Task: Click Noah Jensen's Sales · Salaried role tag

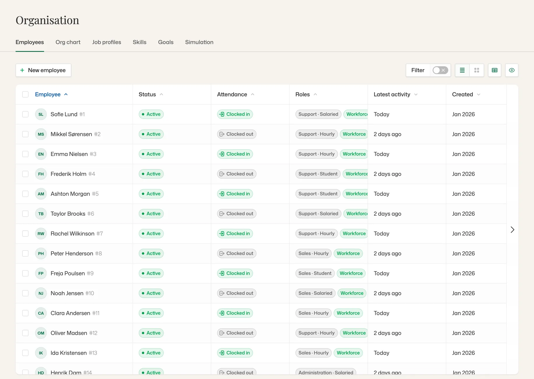Action: coord(315,293)
